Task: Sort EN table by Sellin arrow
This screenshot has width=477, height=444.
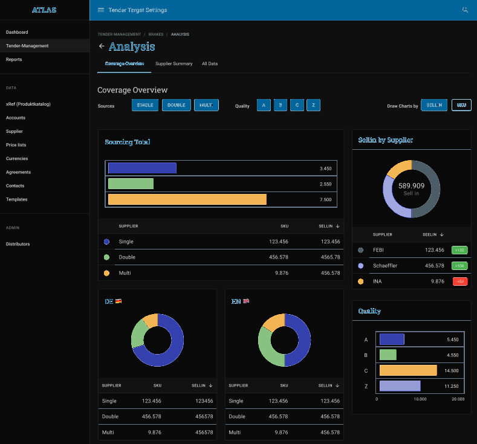Action: [x=337, y=385]
